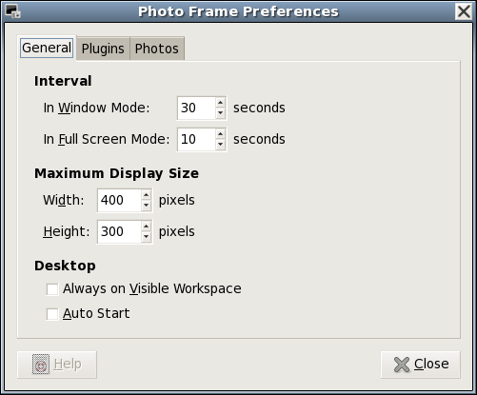Increase Full Screen Mode interval up arrow

(x=221, y=134)
